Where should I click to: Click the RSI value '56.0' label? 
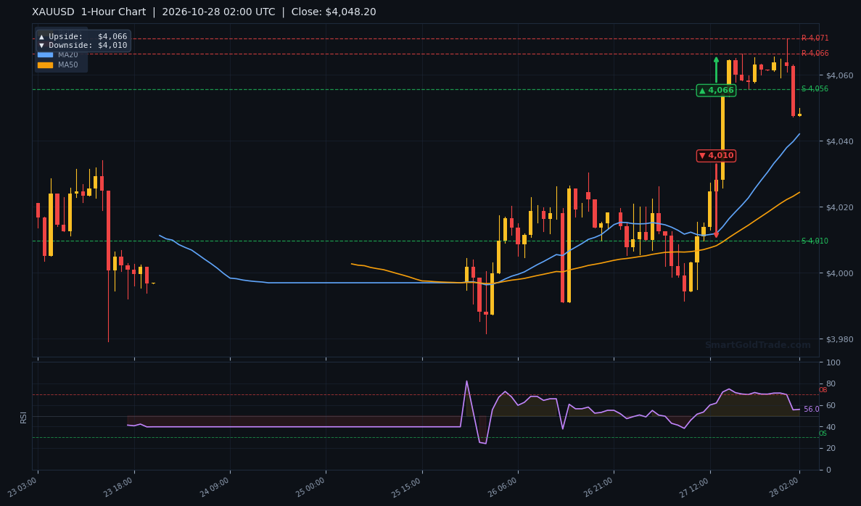(811, 410)
